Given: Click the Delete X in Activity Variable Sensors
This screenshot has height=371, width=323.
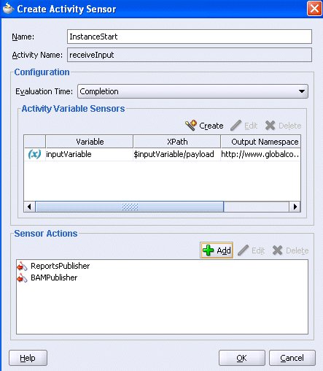Looking at the screenshot, I should point(270,126).
